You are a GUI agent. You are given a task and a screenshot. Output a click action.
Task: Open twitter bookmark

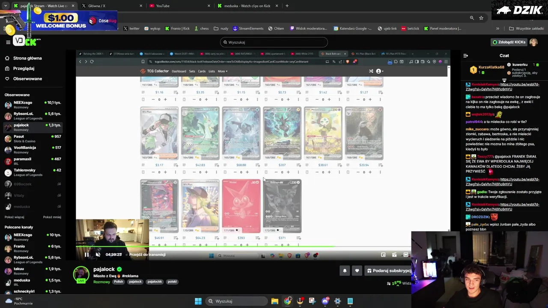(x=131, y=29)
